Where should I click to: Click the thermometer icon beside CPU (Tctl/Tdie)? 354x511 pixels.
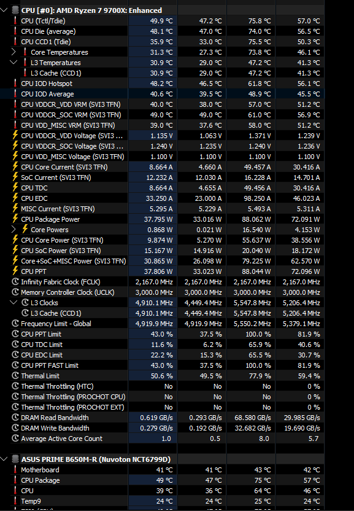[x=15, y=21]
